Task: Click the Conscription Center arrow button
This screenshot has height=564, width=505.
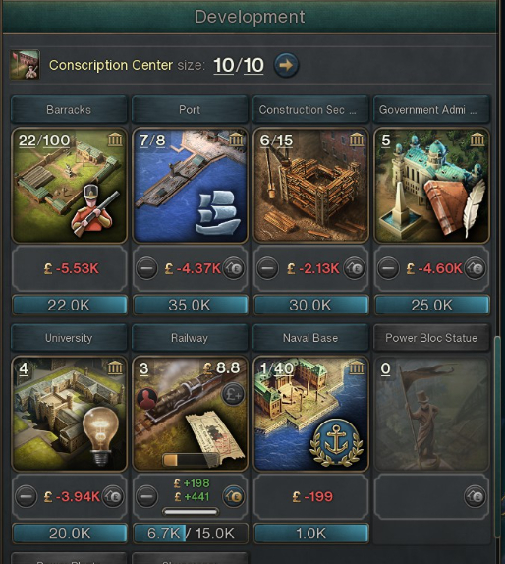Action: [x=286, y=65]
